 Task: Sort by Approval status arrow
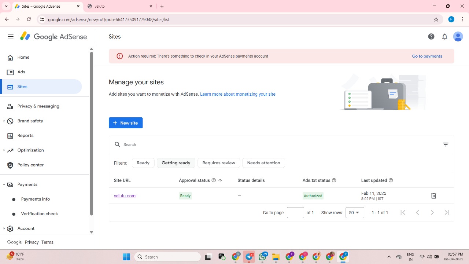220,180
